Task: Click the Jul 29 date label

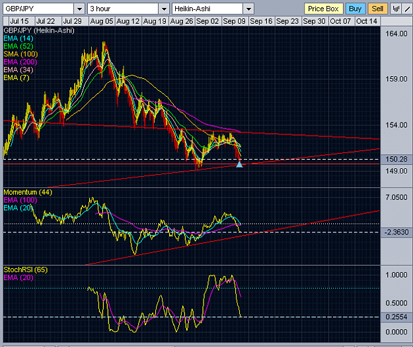Action: (72, 21)
